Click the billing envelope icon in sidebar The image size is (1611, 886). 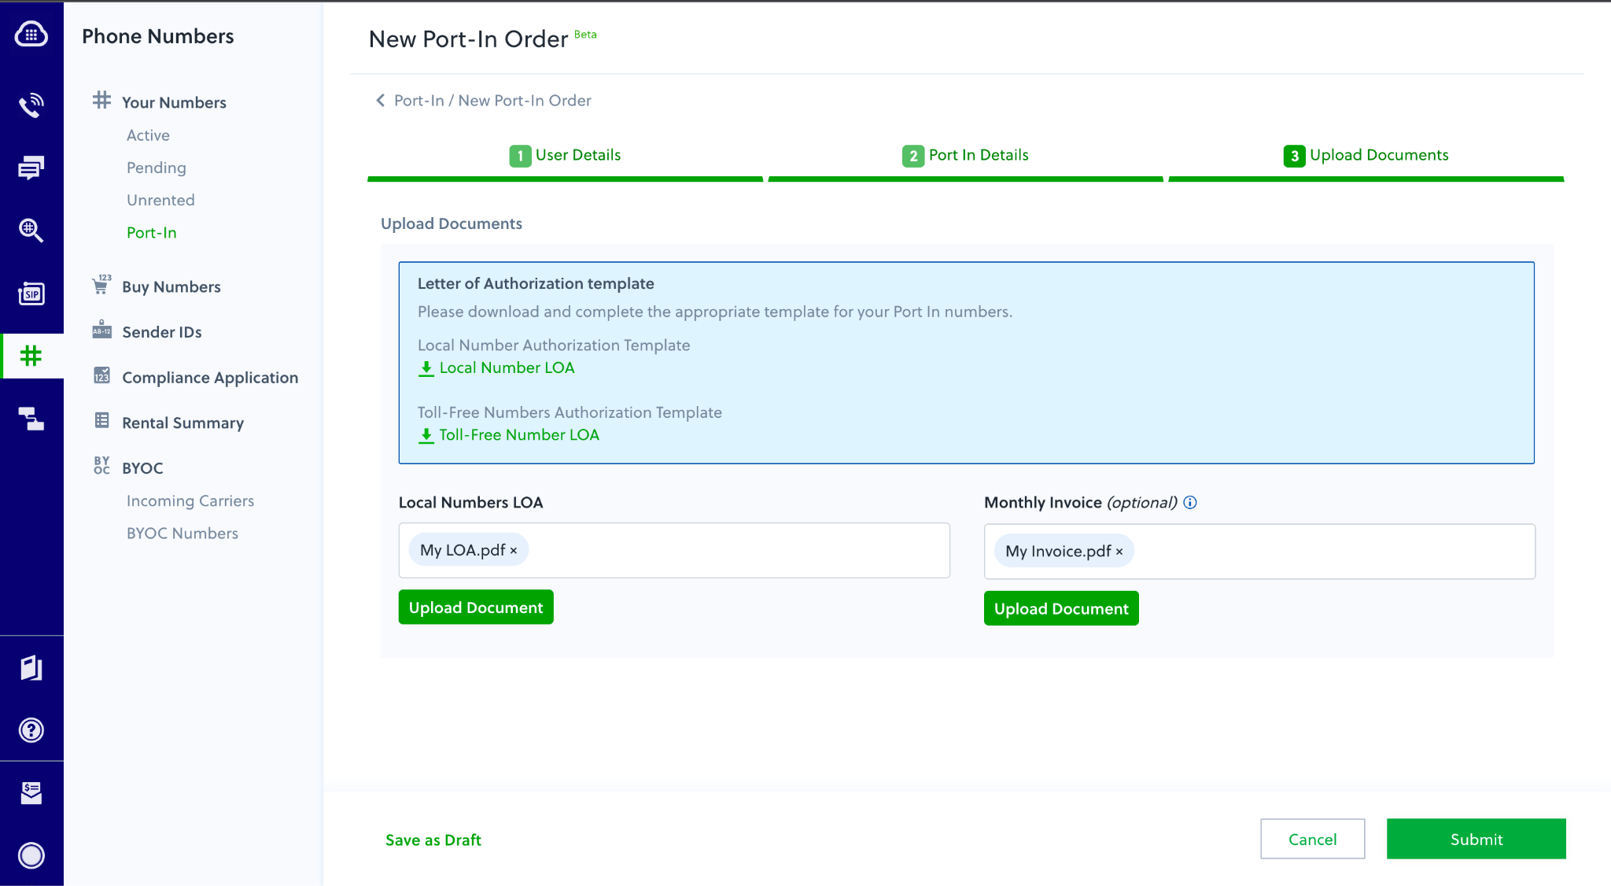pyautogui.click(x=31, y=792)
